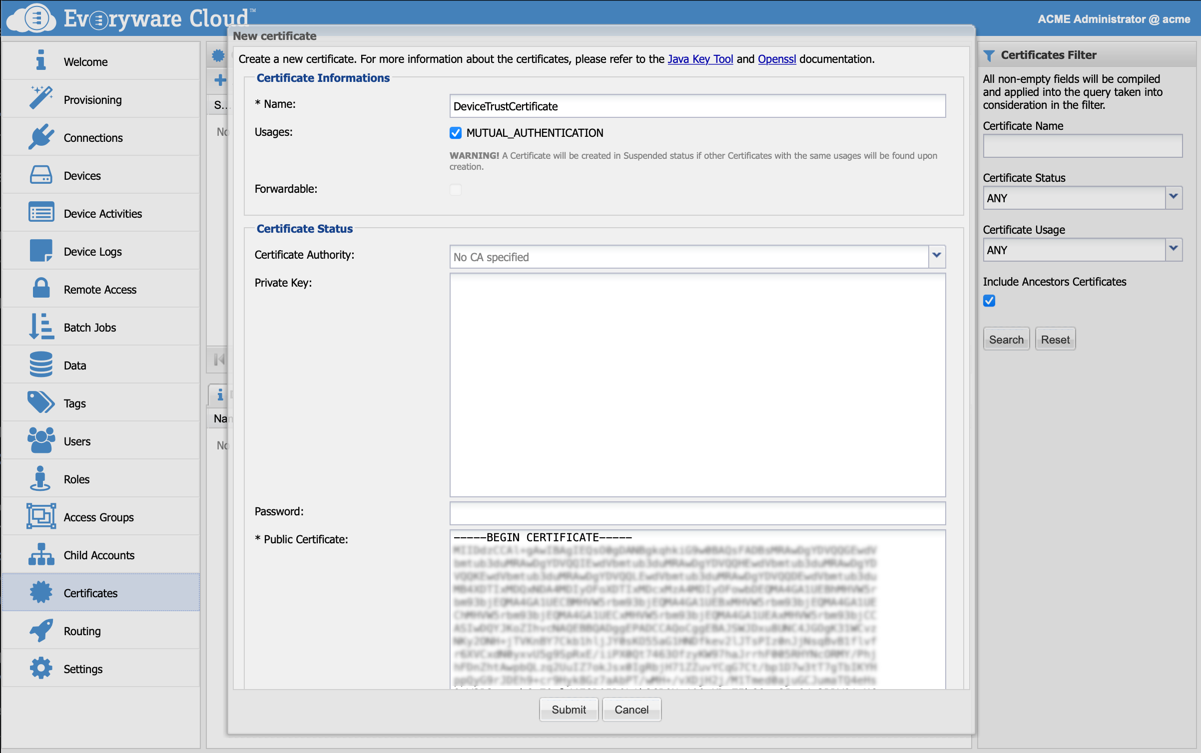
Task: Click the Provisioning magic wand icon
Action: click(x=41, y=98)
